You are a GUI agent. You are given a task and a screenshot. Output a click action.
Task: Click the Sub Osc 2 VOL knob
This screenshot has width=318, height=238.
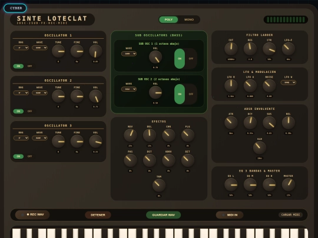155,93
